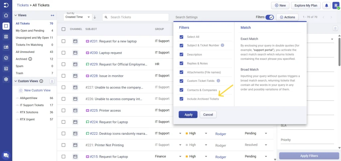This screenshot has width=341, height=161.
Task: Open the user profile avatar R
Action: coord(336,5)
